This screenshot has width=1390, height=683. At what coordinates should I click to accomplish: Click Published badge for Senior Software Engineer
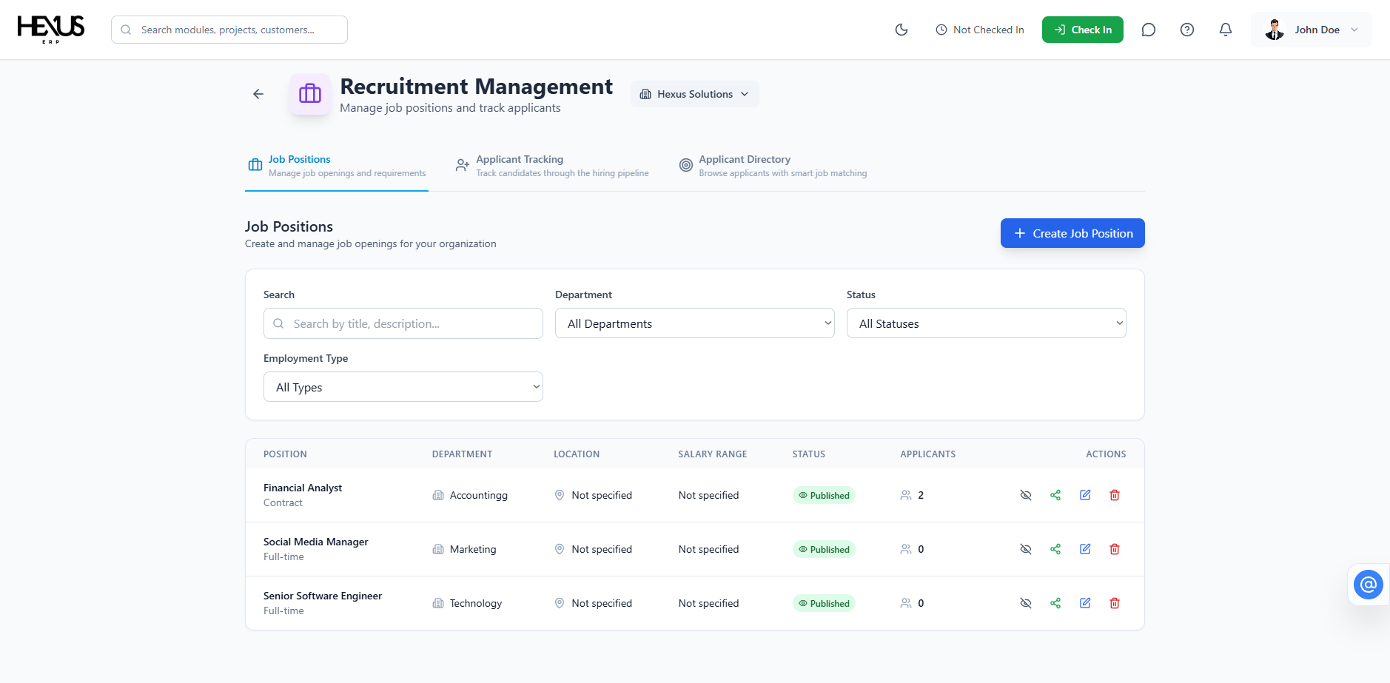[x=824, y=603]
